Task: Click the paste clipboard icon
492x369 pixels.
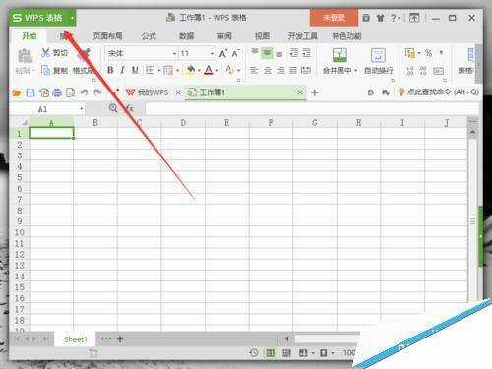Action: pos(25,56)
